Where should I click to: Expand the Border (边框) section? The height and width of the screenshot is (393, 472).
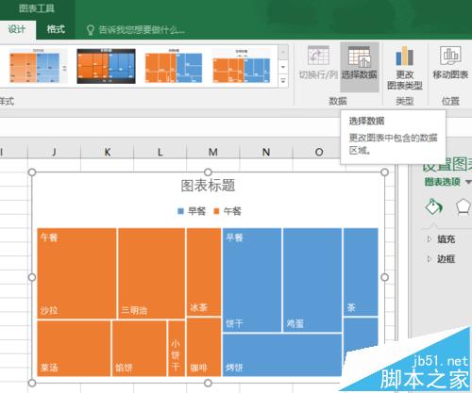point(442,259)
